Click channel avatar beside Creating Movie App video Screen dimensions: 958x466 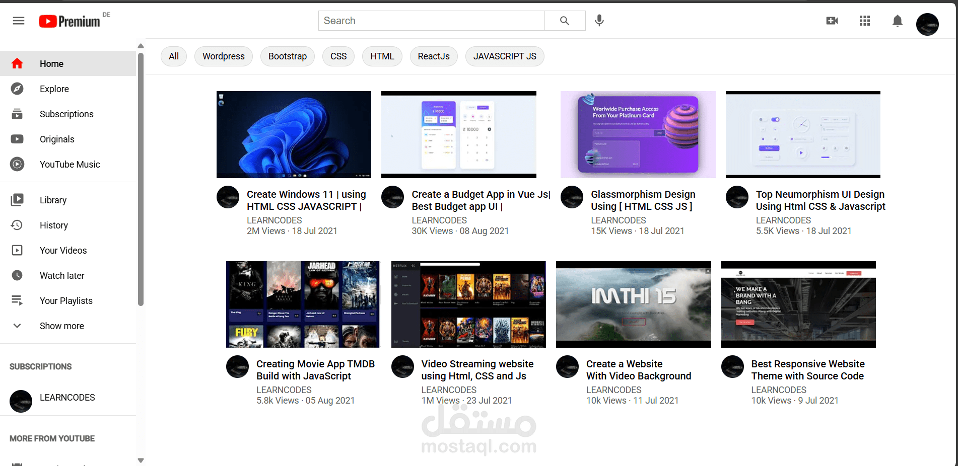tap(237, 367)
